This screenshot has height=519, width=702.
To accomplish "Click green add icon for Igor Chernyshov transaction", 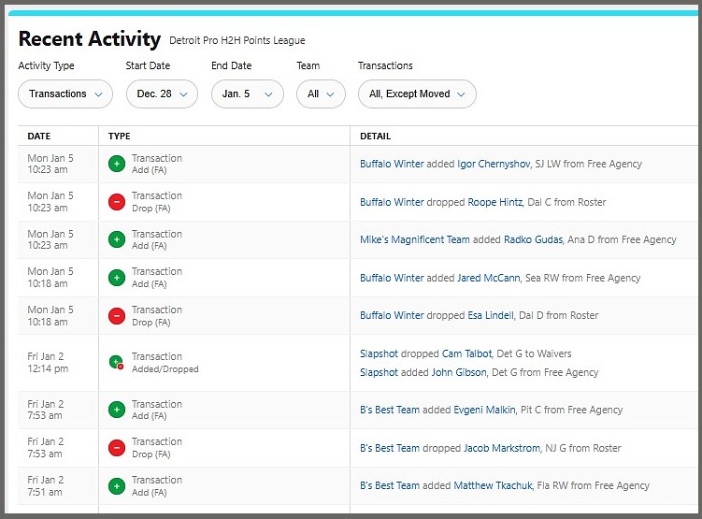I will click(117, 164).
